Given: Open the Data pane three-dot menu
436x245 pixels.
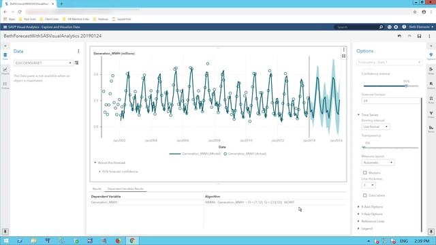Looking at the screenshot, I should 78,51.
